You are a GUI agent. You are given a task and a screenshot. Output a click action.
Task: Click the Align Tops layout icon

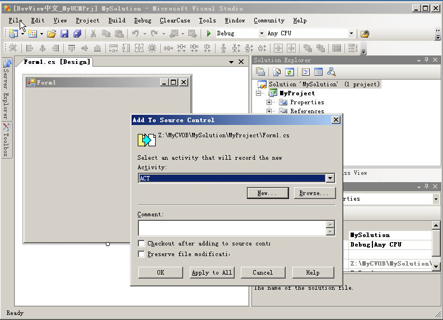coord(72,48)
